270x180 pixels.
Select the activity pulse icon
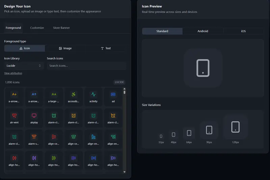point(93,97)
